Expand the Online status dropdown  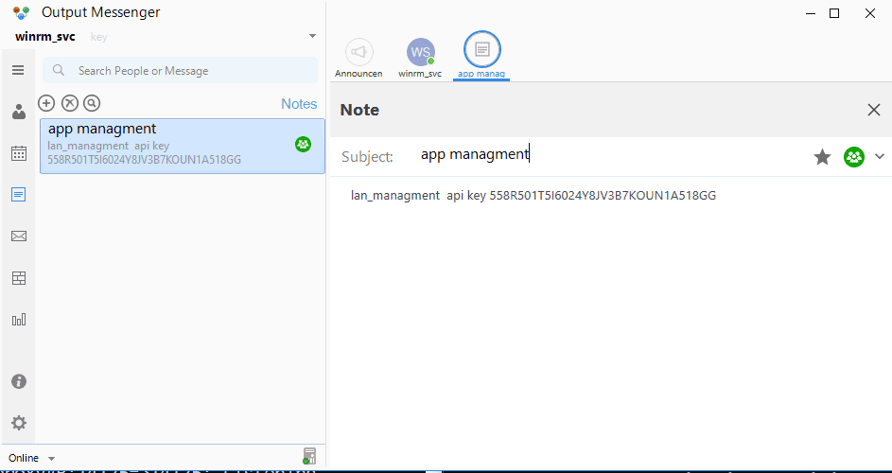[51, 459]
